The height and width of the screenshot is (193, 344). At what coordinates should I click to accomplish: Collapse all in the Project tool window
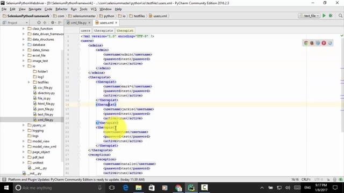point(45,23)
